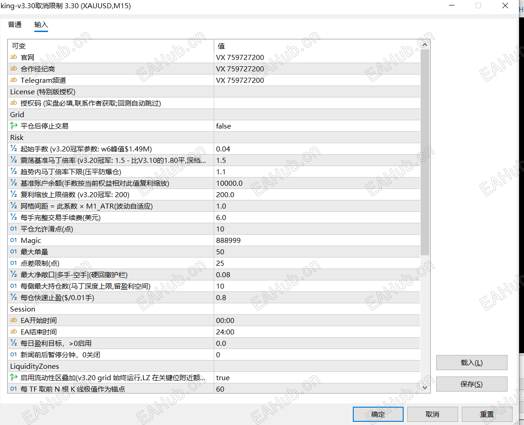Select the Magic value 888999
Screen dimensions: 524x425
click(317, 241)
